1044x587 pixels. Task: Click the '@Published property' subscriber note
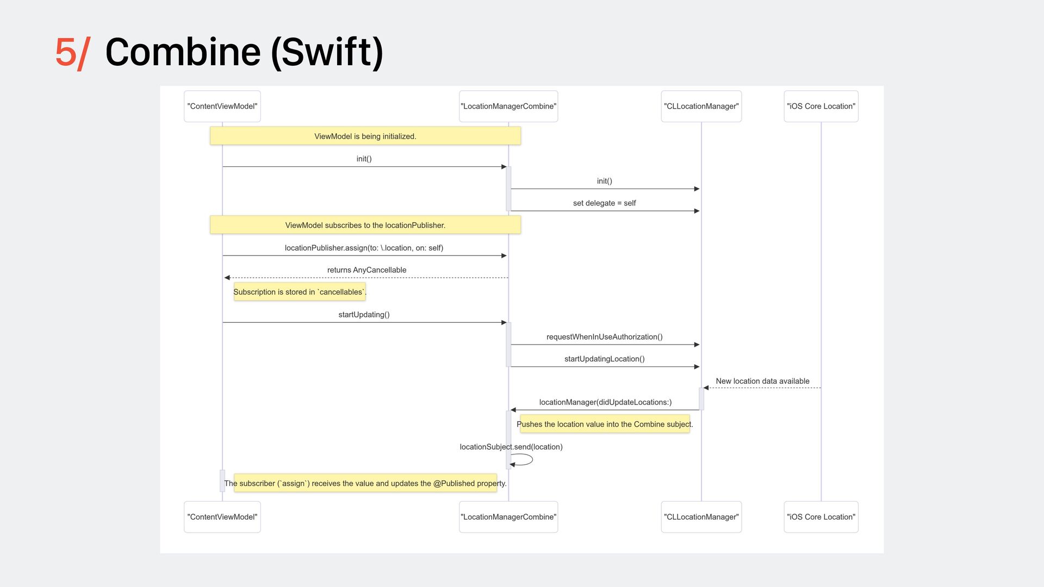click(x=365, y=483)
